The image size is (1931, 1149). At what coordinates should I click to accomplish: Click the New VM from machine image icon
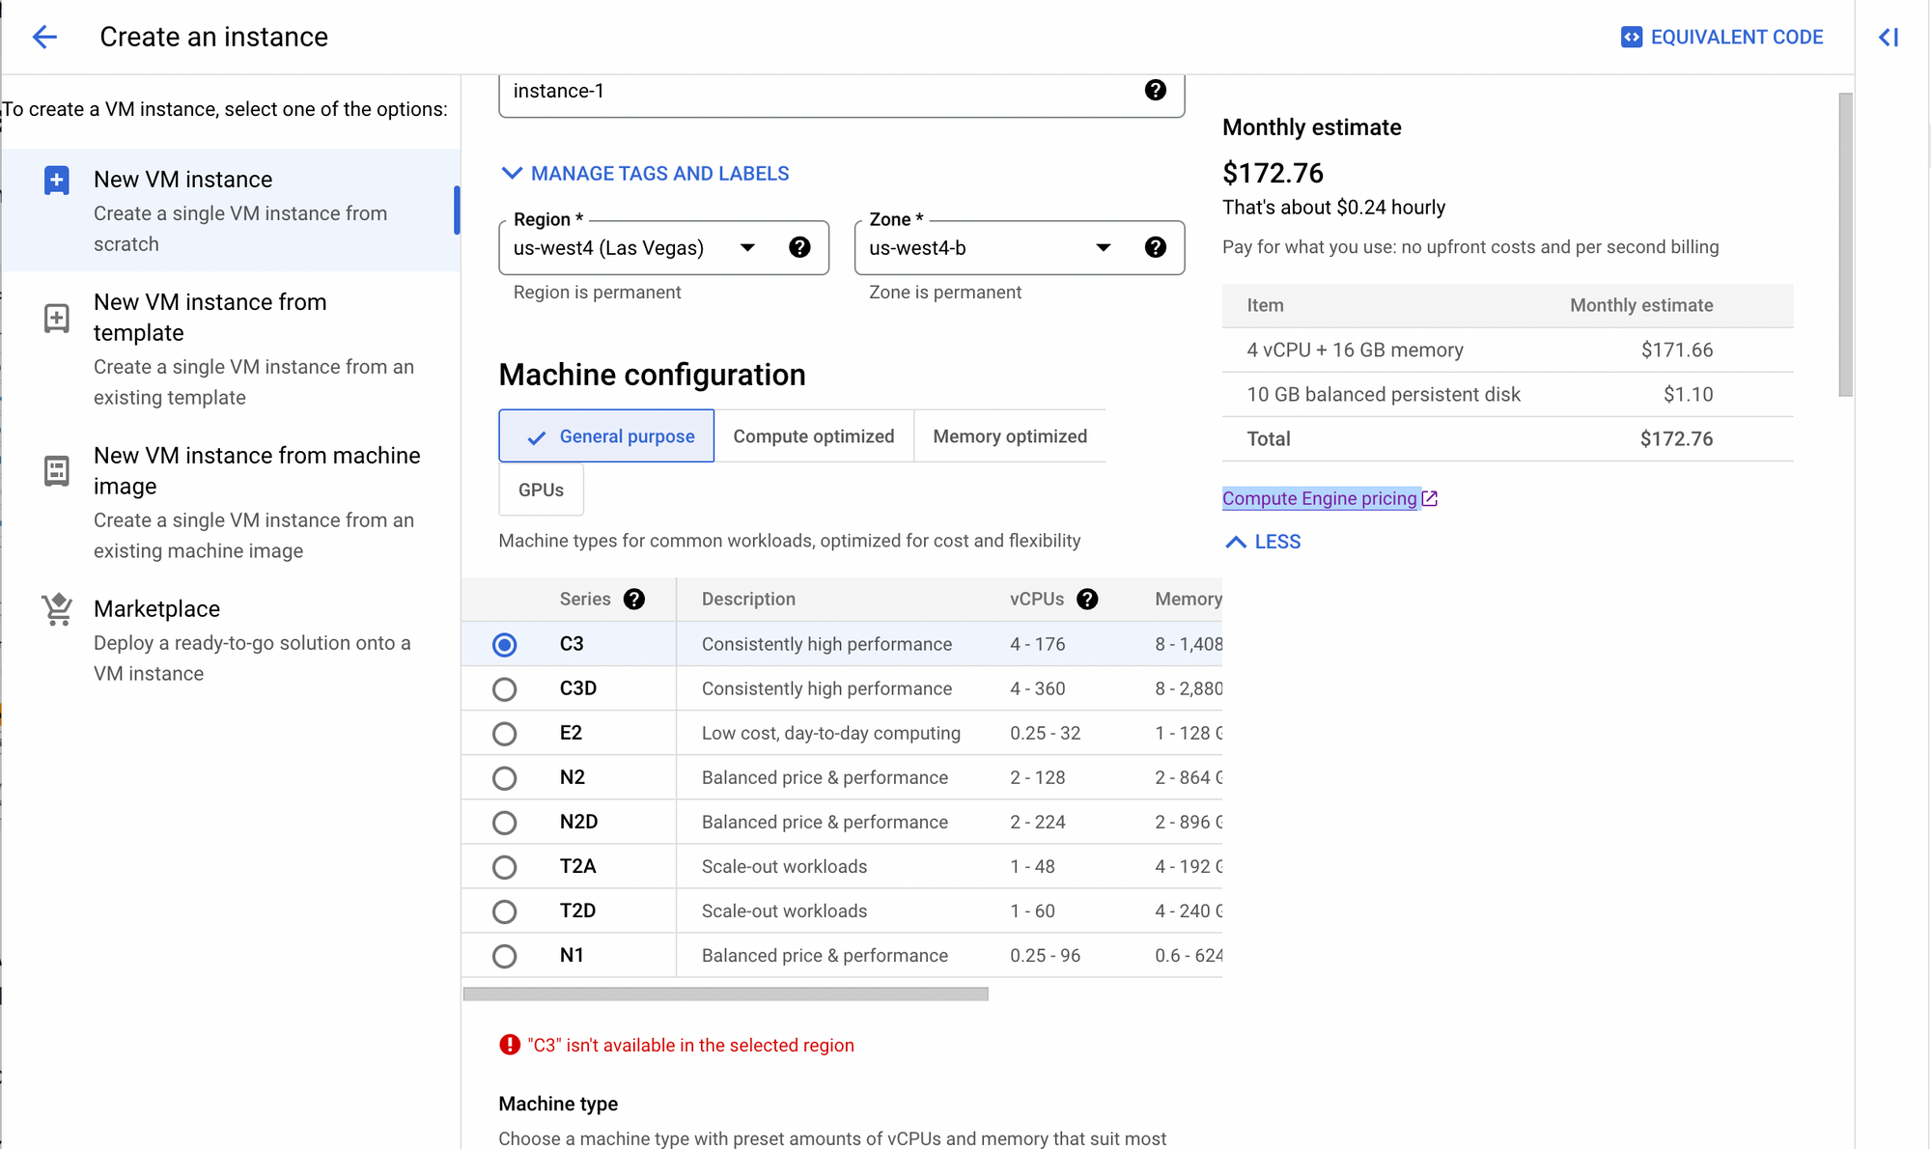(x=55, y=470)
